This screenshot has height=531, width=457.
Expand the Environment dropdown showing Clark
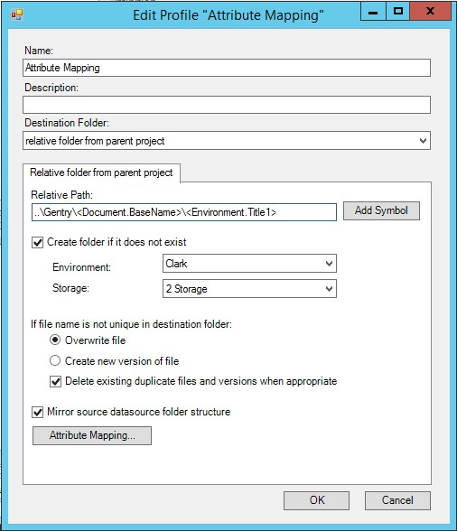249,264
